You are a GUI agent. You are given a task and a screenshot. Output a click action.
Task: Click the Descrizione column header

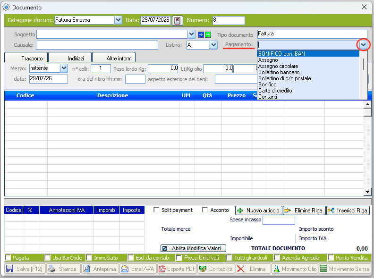click(112, 95)
